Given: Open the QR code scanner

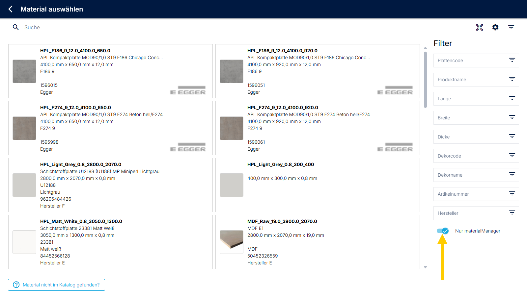Looking at the screenshot, I should coord(480,27).
